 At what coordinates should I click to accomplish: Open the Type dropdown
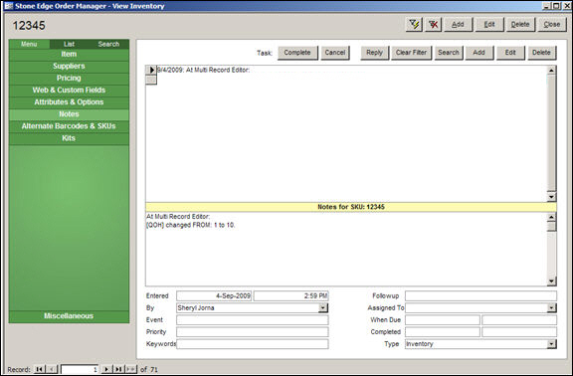[552, 344]
